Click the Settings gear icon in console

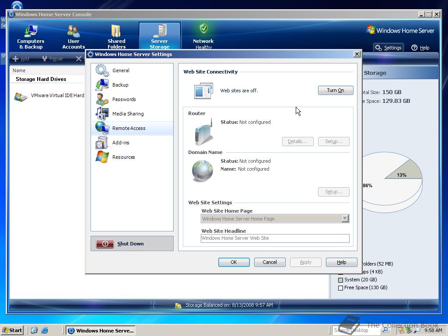[x=378, y=48]
